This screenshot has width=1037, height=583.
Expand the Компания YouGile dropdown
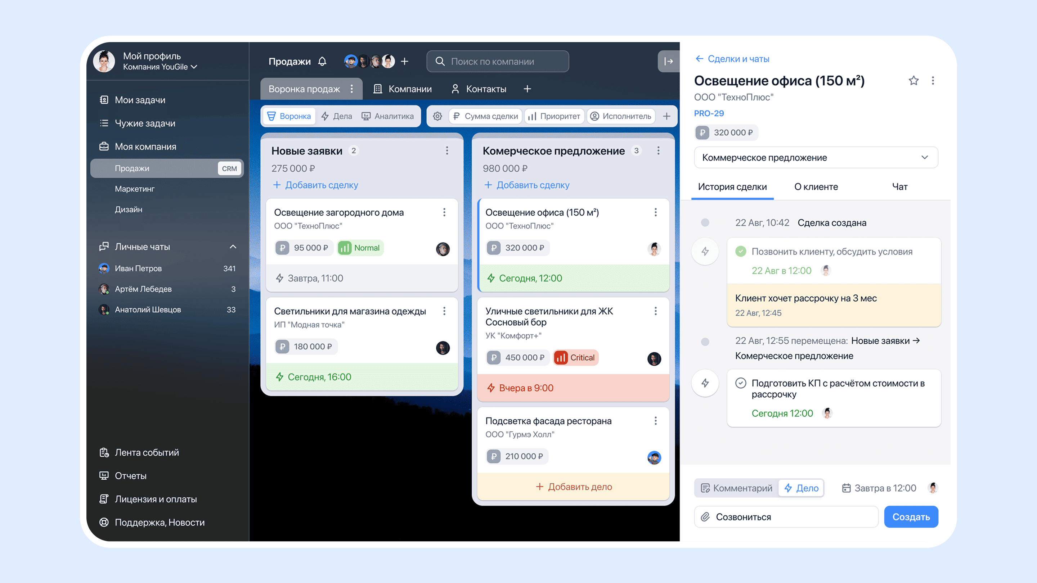point(160,67)
